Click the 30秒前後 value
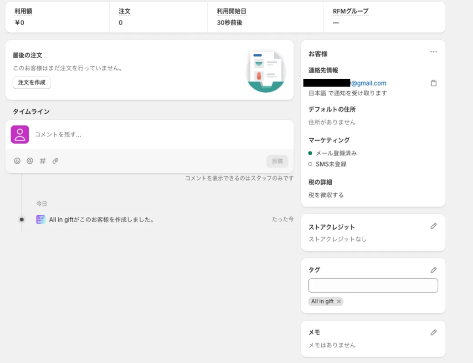 point(230,23)
